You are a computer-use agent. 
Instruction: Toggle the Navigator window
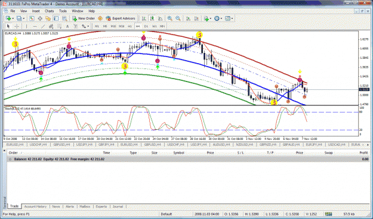[x=48, y=18]
